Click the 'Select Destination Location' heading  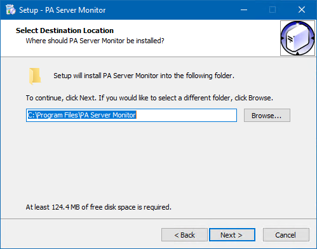[65, 30]
